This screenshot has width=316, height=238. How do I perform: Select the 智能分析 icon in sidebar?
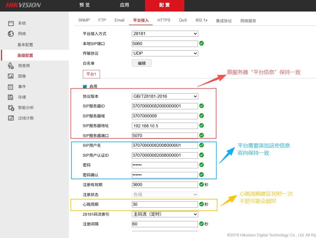(11, 108)
